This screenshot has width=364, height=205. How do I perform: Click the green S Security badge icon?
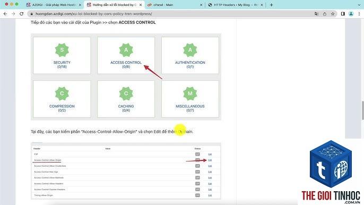(62, 50)
